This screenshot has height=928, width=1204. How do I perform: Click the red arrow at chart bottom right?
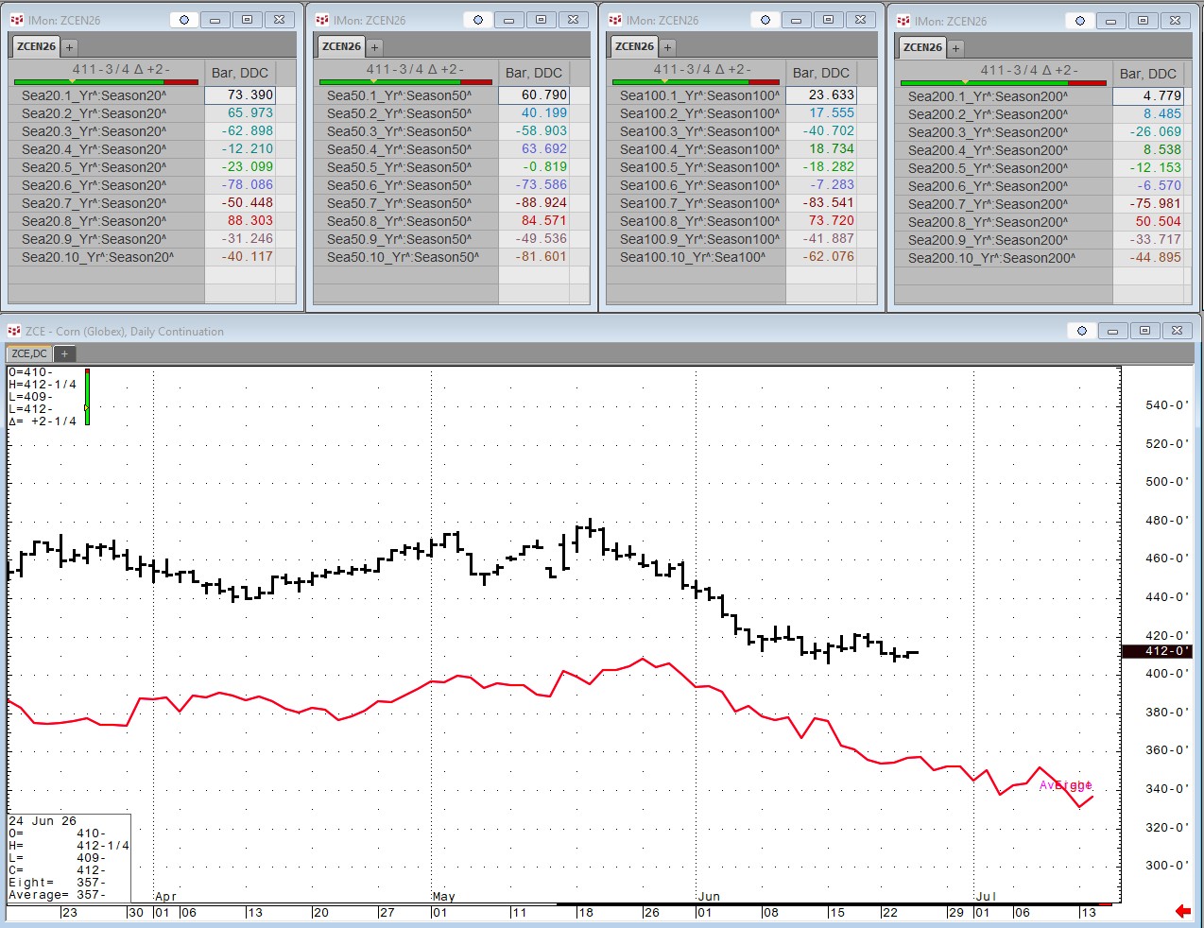point(1182,911)
